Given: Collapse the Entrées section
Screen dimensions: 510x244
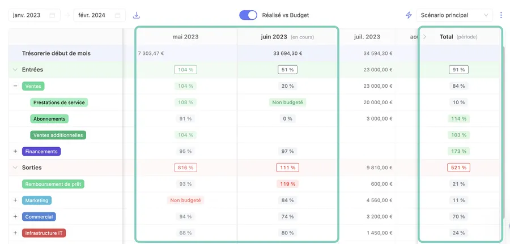Looking at the screenshot, I should click(x=15, y=70).
